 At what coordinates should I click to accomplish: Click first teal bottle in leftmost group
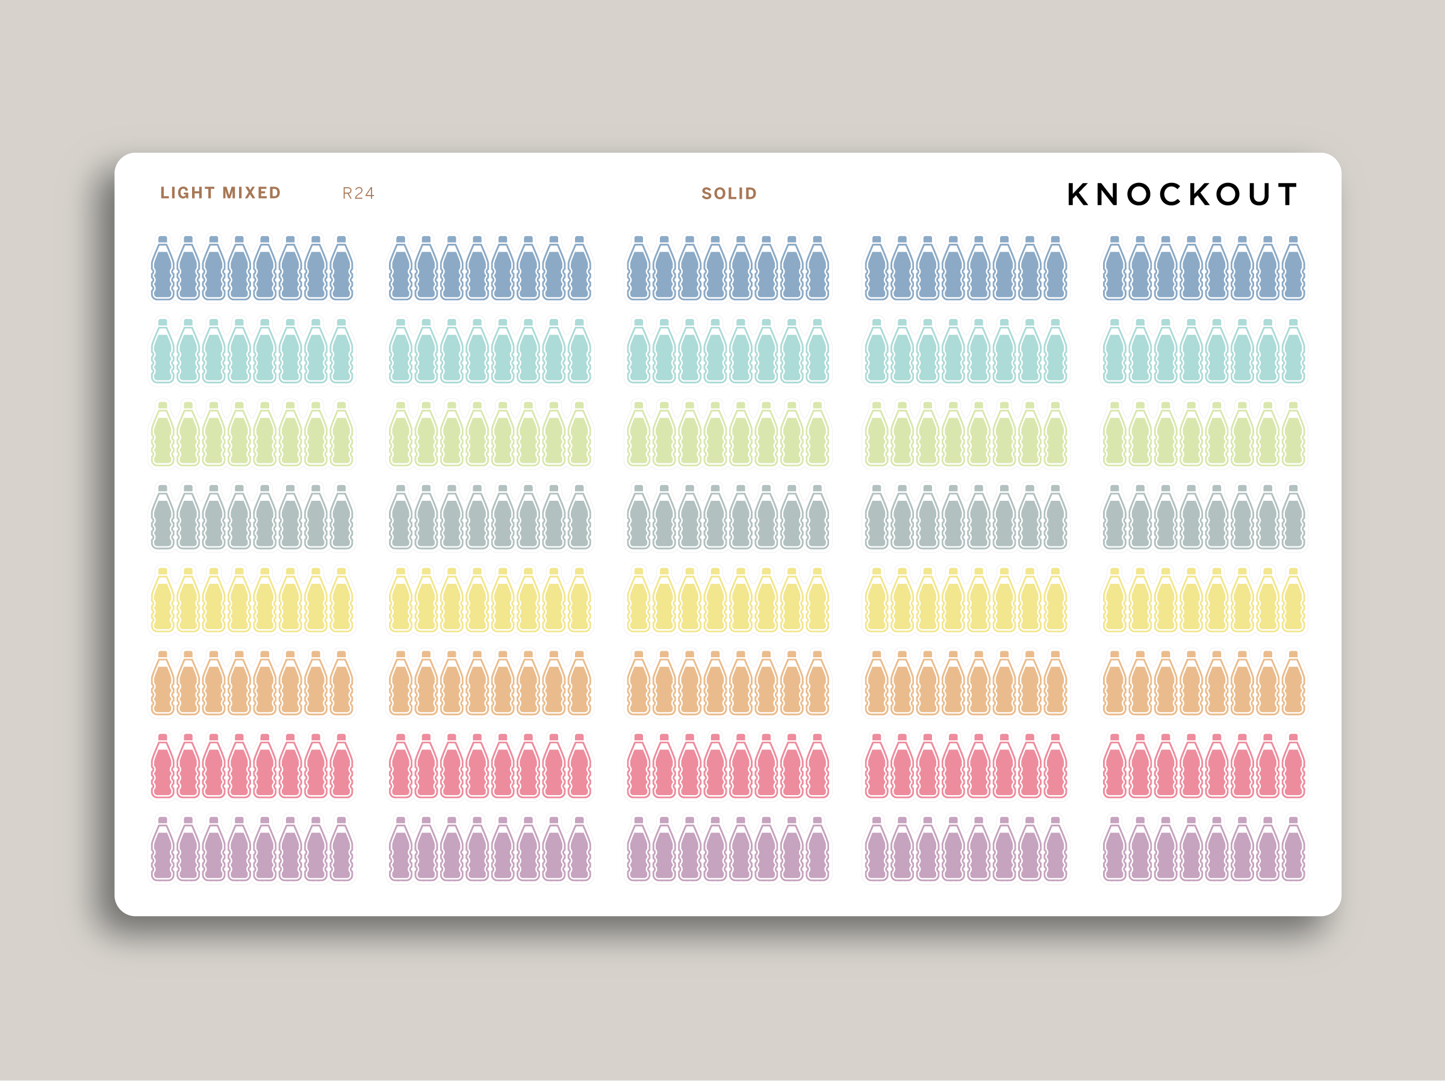pos(163,353)
